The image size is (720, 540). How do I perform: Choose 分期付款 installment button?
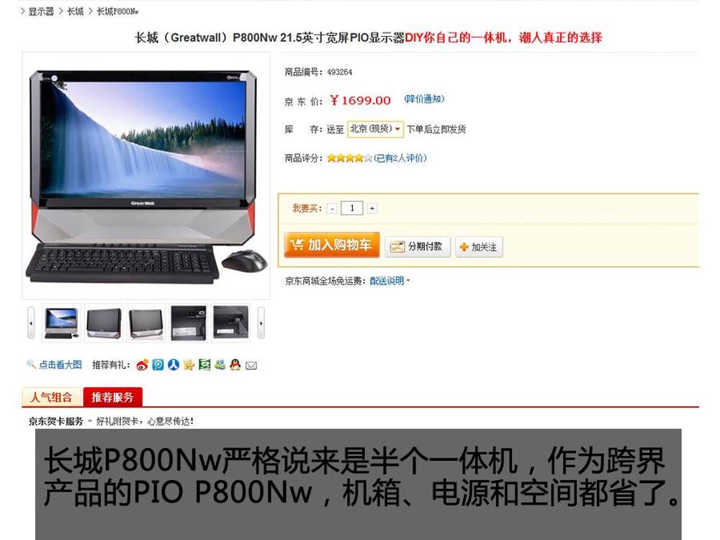[418, 246]
